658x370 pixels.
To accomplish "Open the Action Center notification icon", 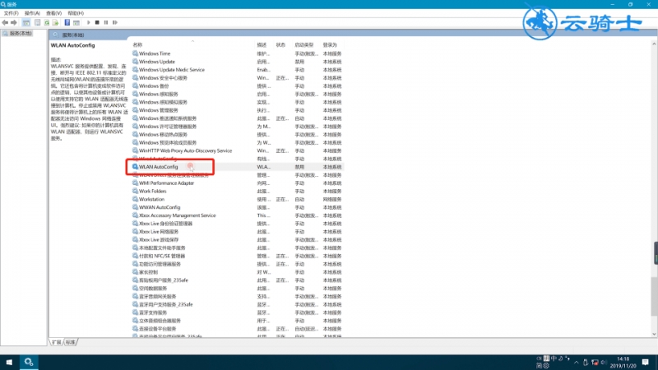I will pos(646,363).
